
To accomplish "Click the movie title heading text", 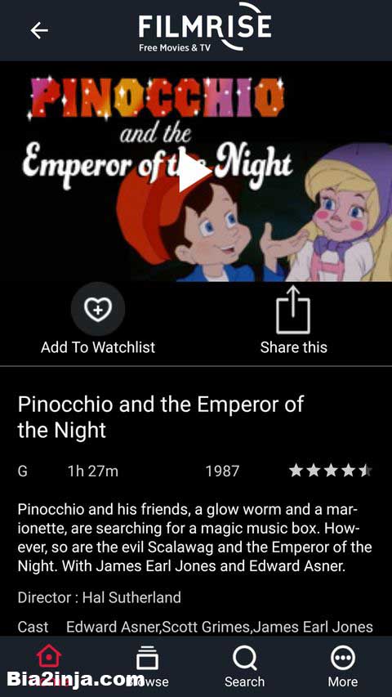I will (160, 418).
